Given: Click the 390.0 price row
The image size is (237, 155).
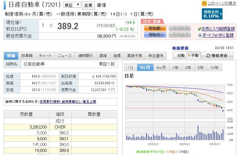Looking at the screenshot, I should tap(60, 145).
